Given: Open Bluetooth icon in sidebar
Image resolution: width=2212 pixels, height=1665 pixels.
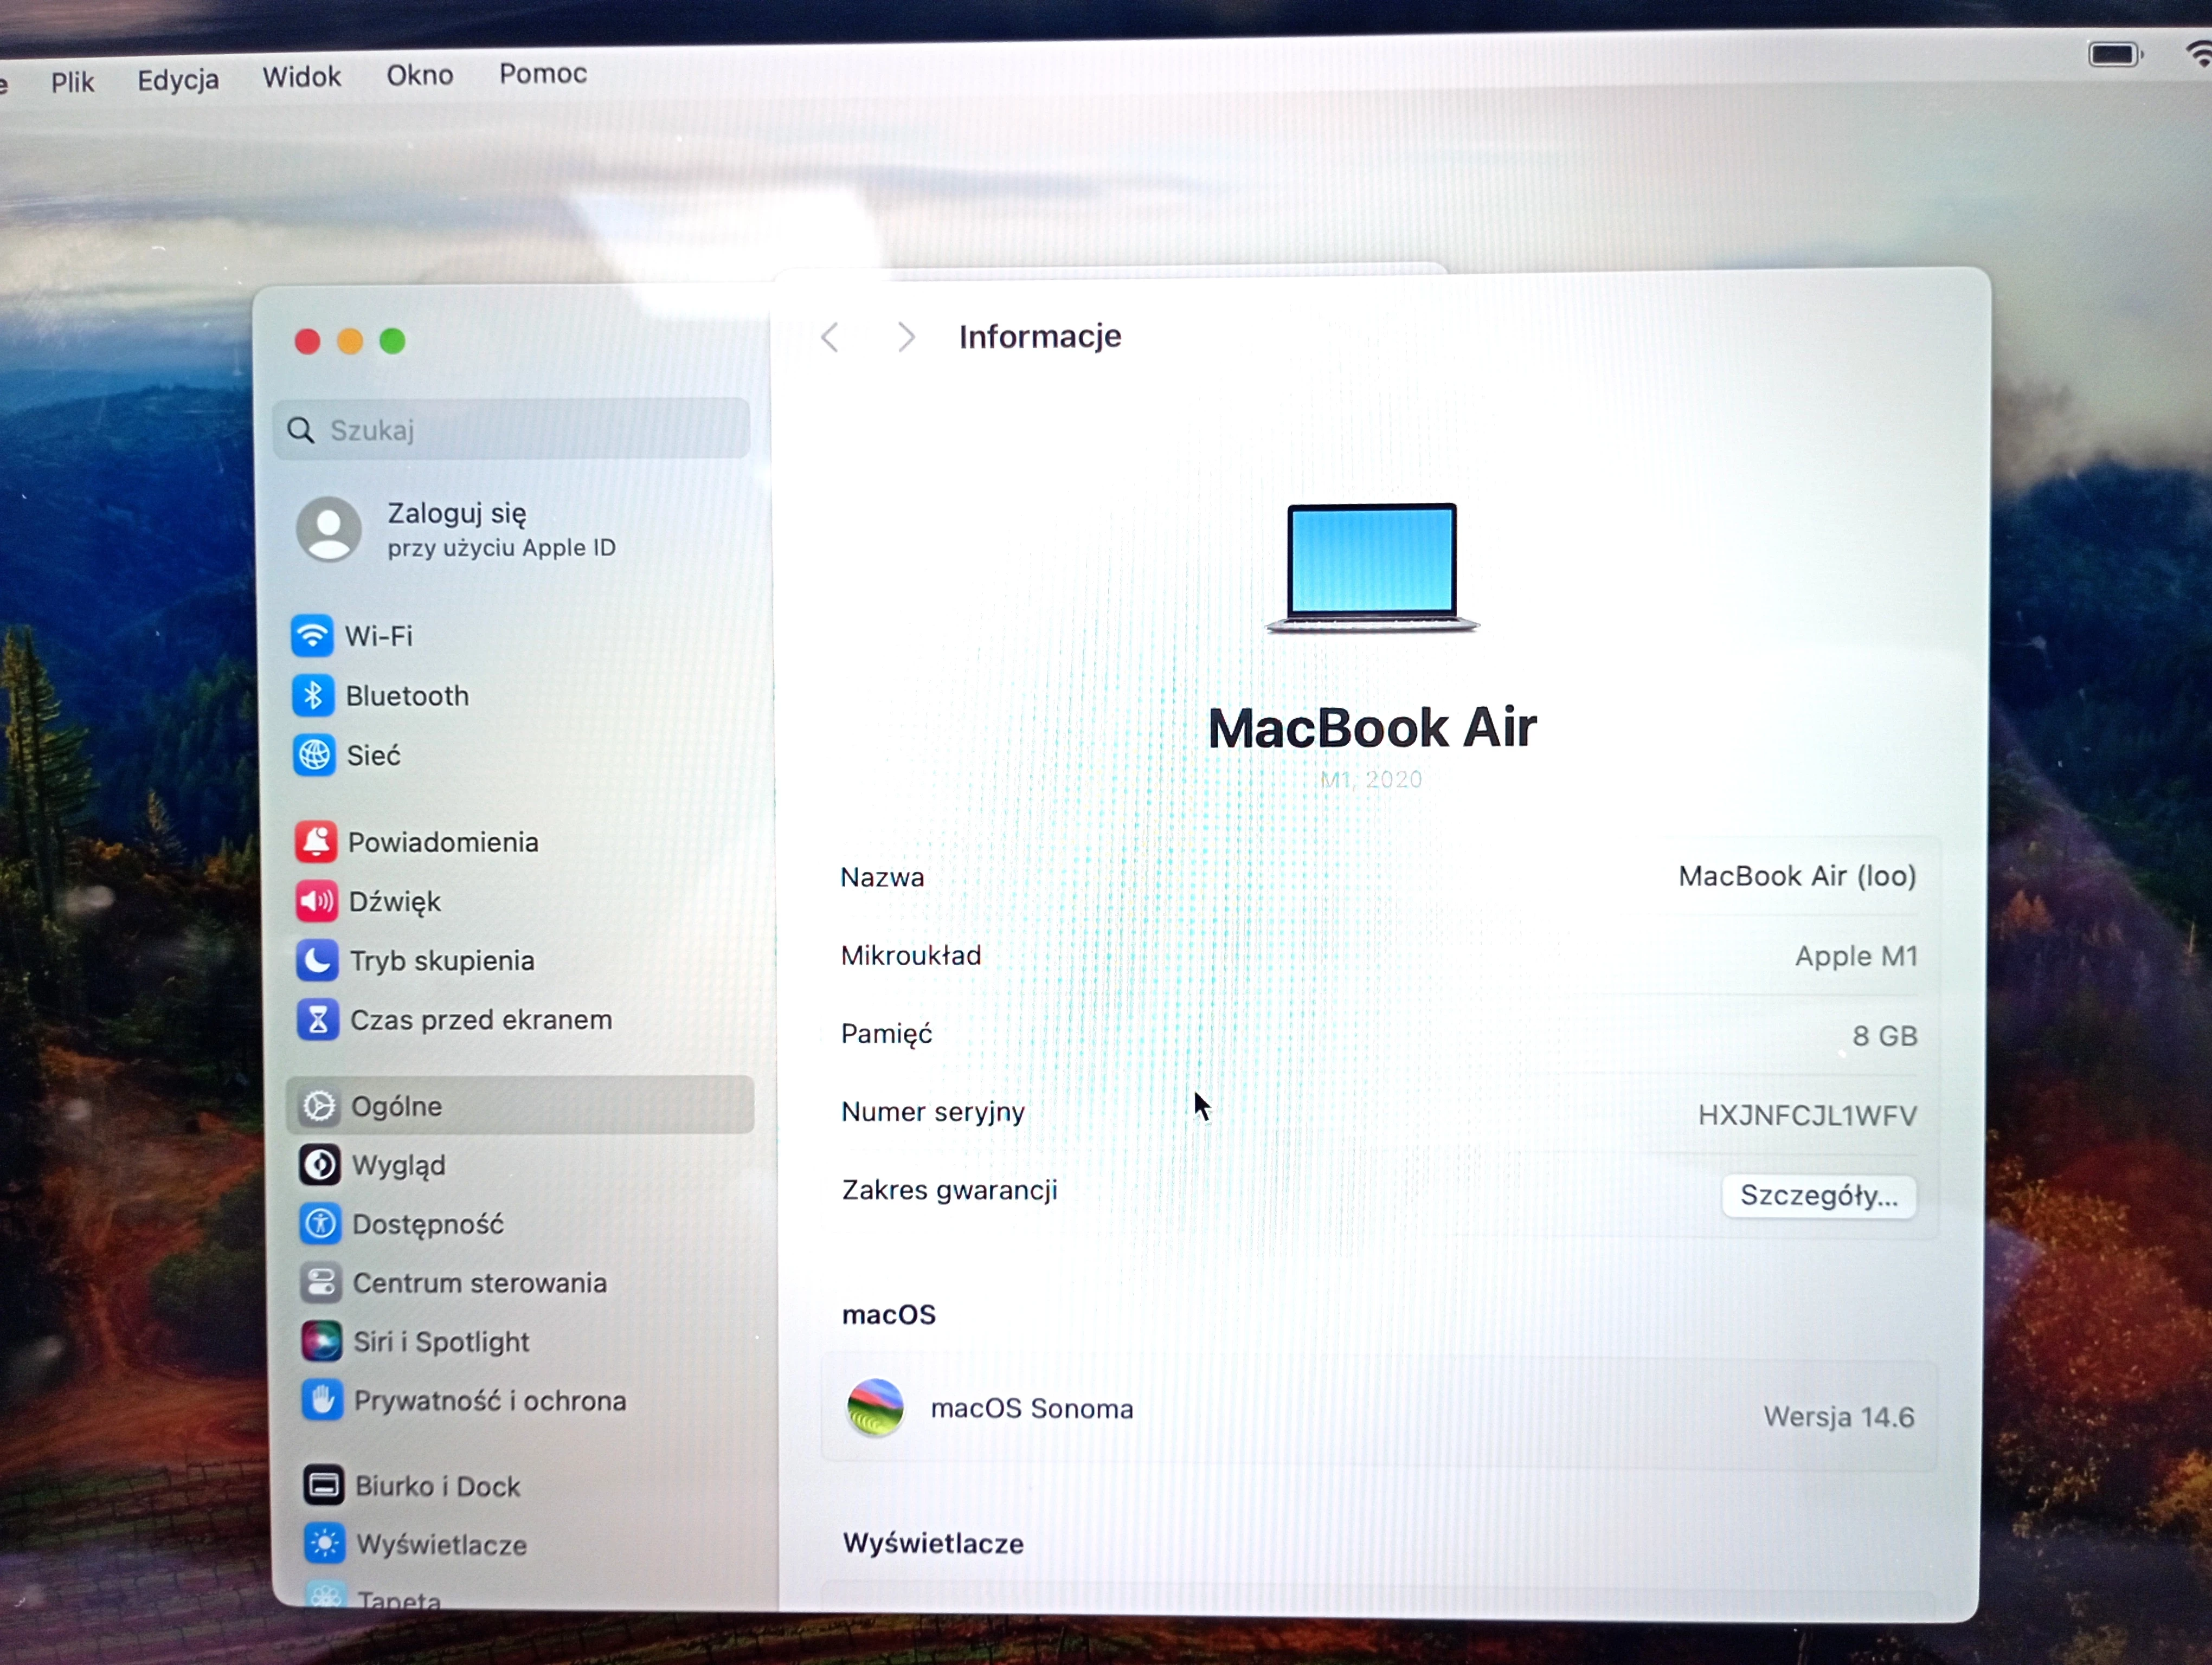Looking at the screenshot, I should point(313,695).
